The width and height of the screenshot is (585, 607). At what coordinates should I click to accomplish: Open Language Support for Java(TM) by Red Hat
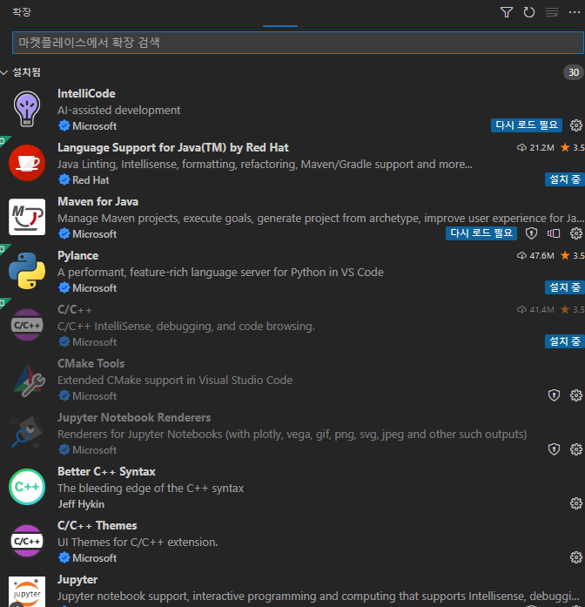point(173,147)
